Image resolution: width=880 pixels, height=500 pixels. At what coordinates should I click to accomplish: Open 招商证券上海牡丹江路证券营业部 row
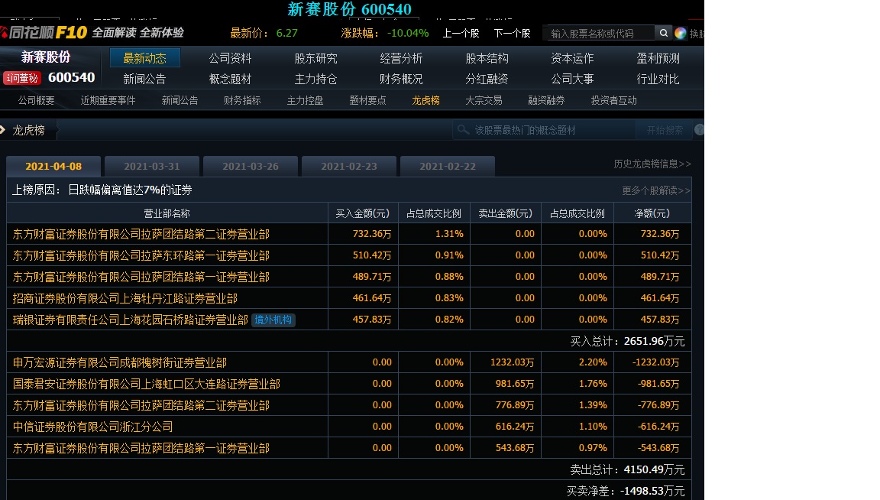tap(349, 297)
